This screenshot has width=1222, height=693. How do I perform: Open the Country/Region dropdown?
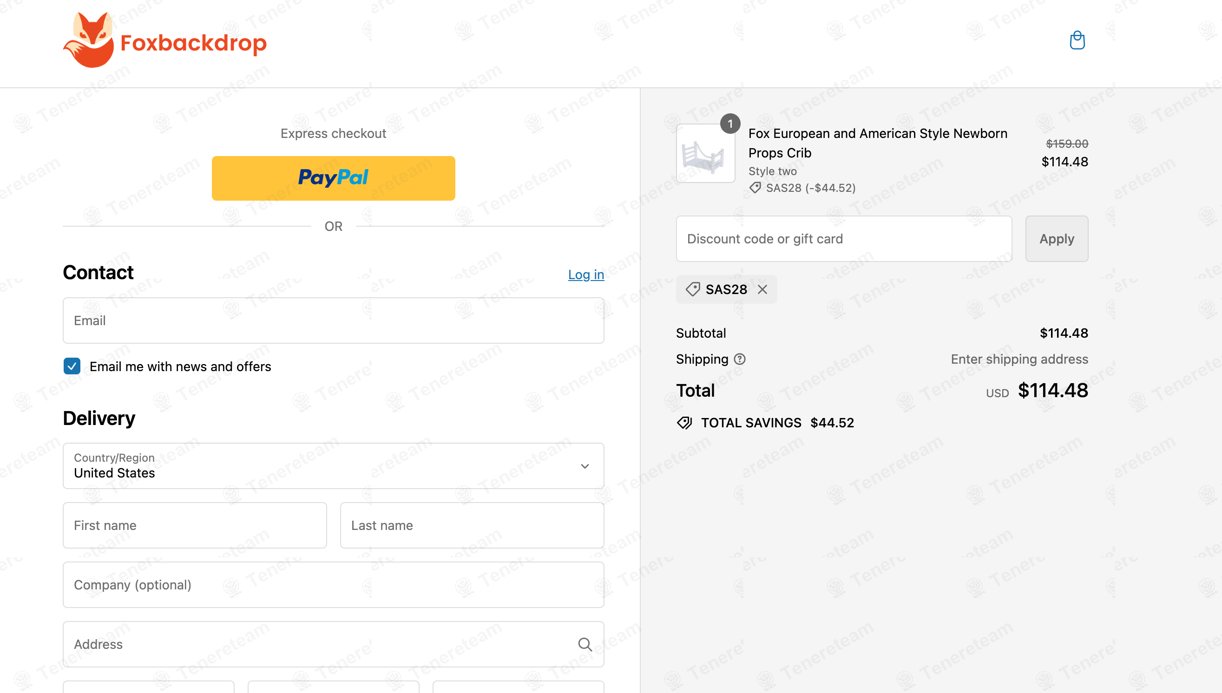[x=333, y=465]
